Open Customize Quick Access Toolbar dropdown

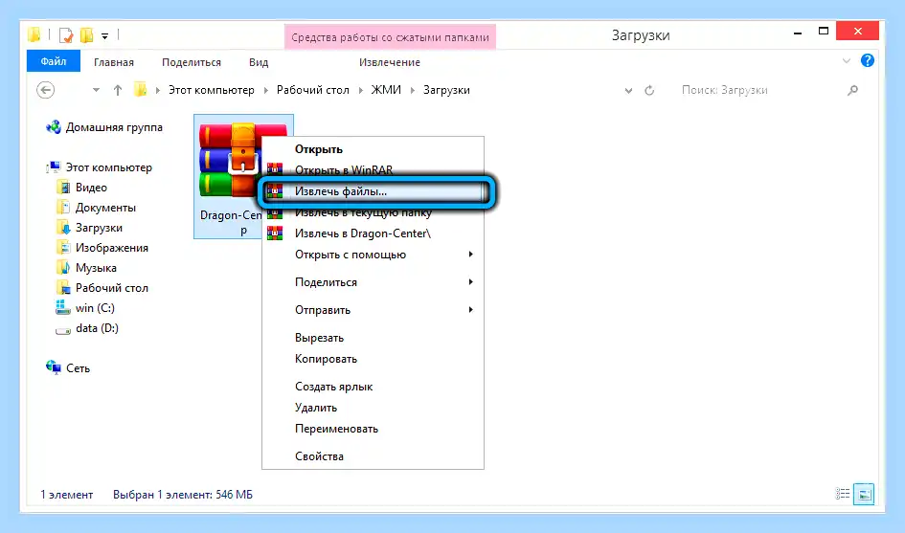pyautogui.click(x=104, y=35)
